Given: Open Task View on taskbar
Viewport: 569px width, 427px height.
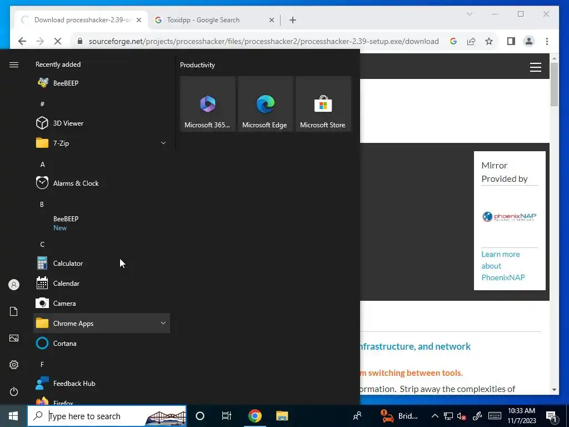Looking at the screenshot, I should 227,416.
